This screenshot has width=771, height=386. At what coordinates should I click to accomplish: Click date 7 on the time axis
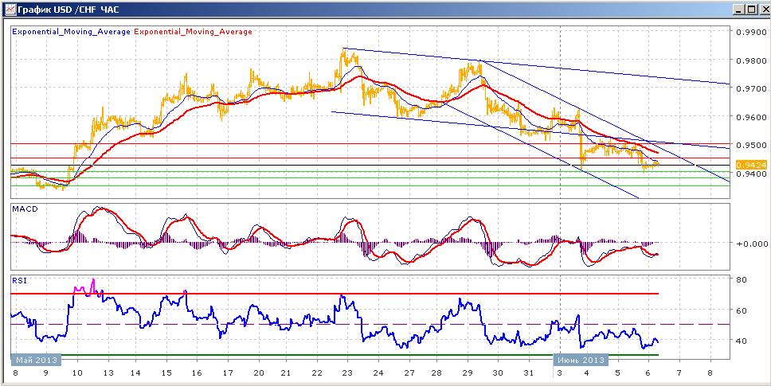(679, 372)
